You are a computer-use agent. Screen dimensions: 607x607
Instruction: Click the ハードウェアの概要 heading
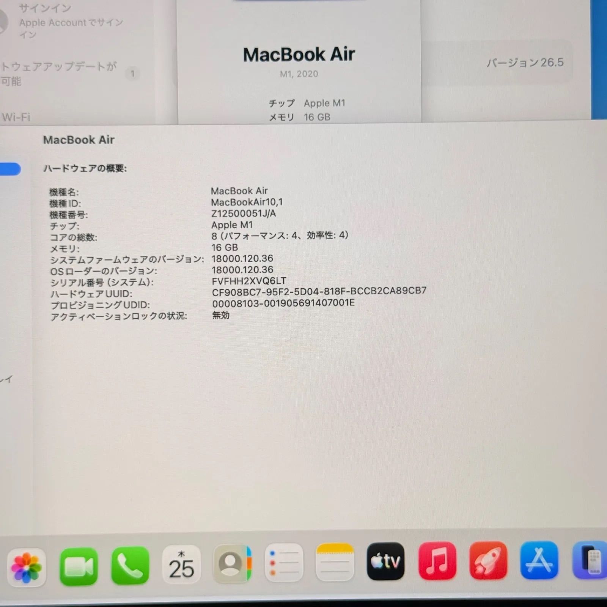(x=85, y=168)
